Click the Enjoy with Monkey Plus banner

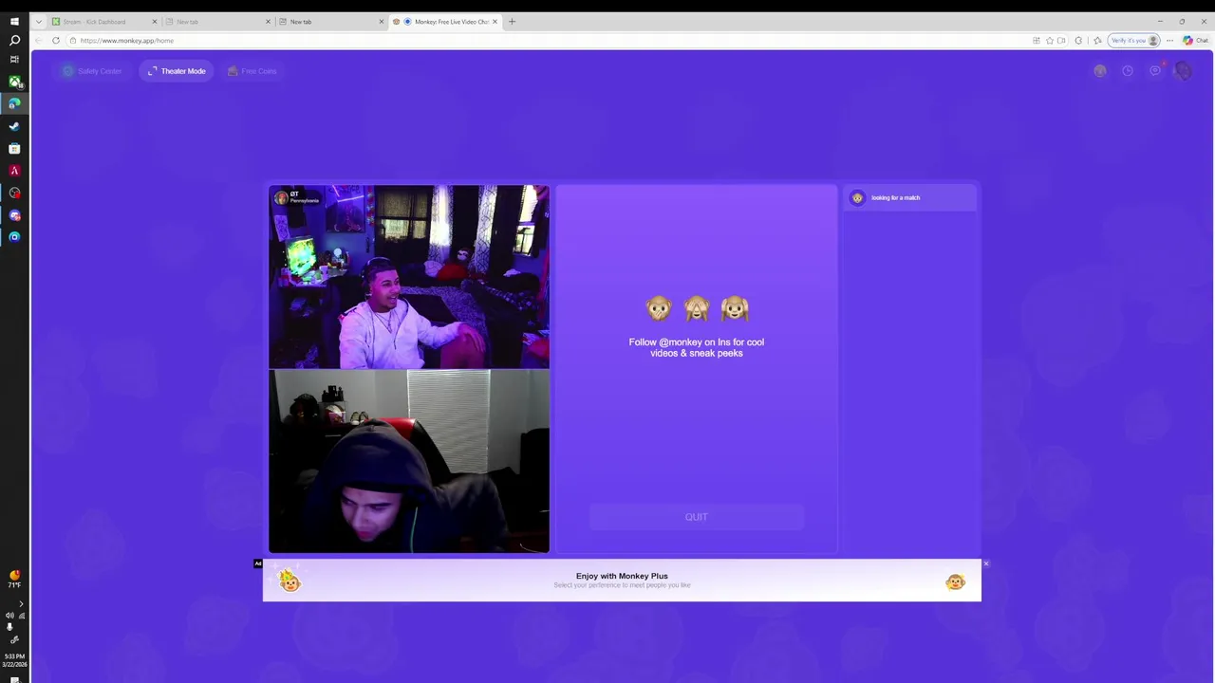coord(622,580)
